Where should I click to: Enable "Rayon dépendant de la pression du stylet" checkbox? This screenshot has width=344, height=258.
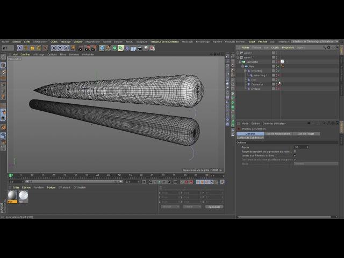[x=295, y=151]
